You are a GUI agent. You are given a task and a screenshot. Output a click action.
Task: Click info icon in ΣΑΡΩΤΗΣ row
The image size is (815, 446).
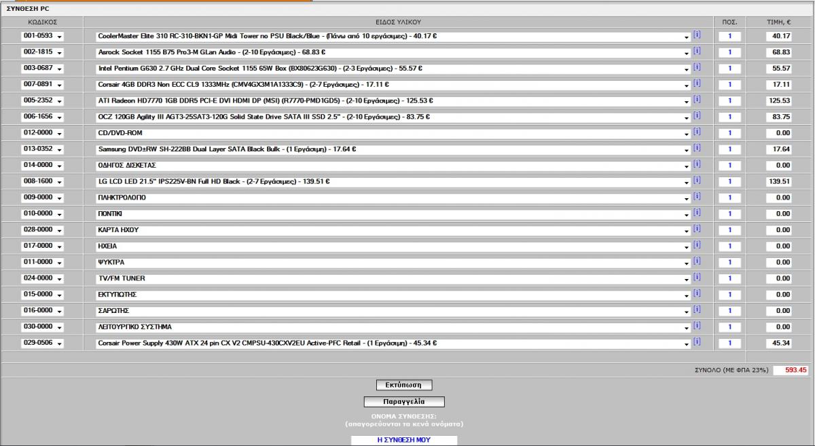[x=697, y=310]
